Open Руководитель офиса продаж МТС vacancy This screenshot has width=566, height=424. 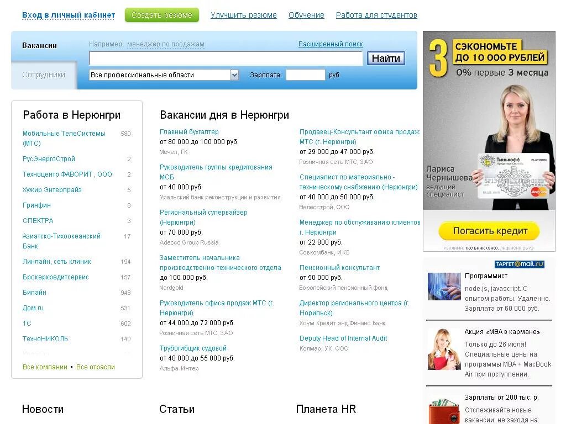(x=217, y=308)
